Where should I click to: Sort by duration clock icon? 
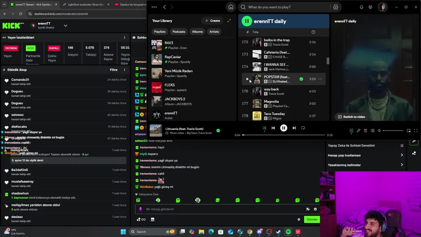pos(313,32)
